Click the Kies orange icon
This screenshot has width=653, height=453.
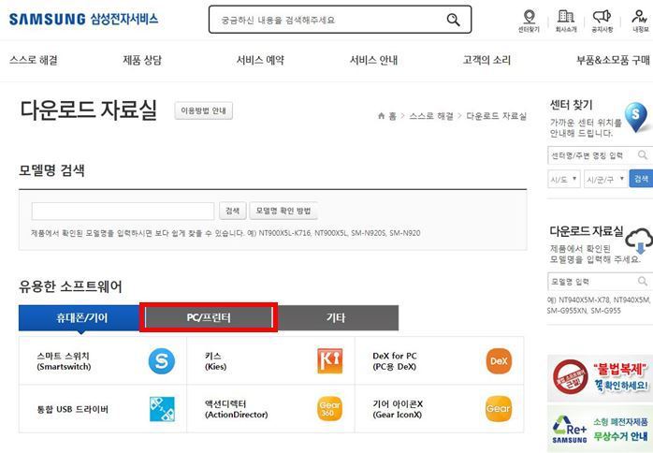click(330, 361)
